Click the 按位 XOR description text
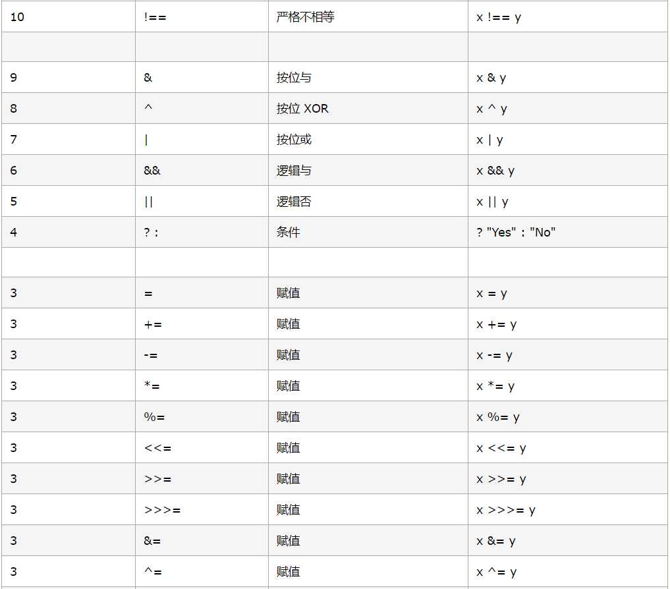 coord(302,109)
